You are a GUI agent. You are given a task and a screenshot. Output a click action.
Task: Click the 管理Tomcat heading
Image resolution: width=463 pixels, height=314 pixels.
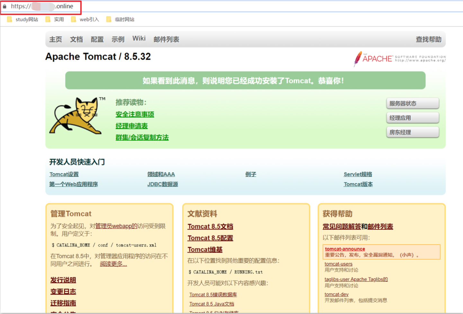click(71, 214)
